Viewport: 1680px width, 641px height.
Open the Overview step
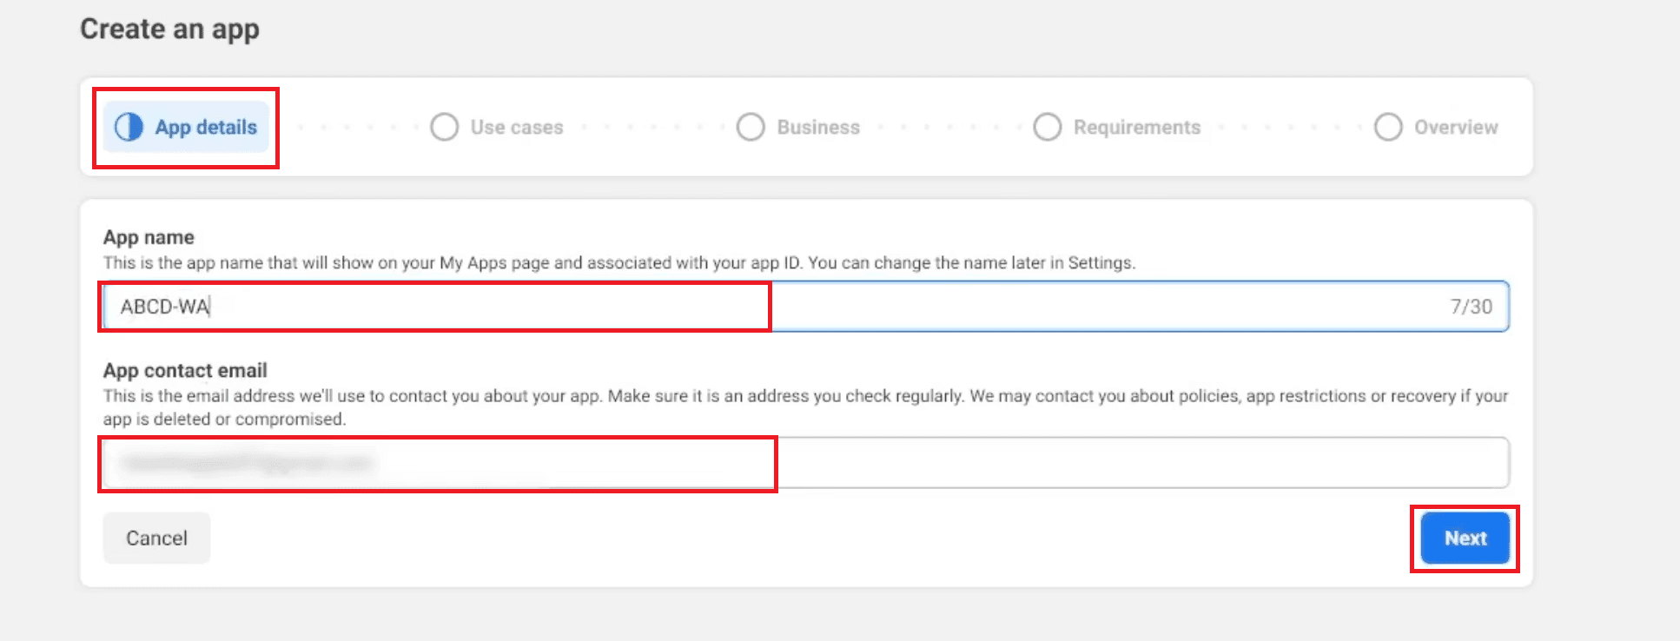(1436, 127)
